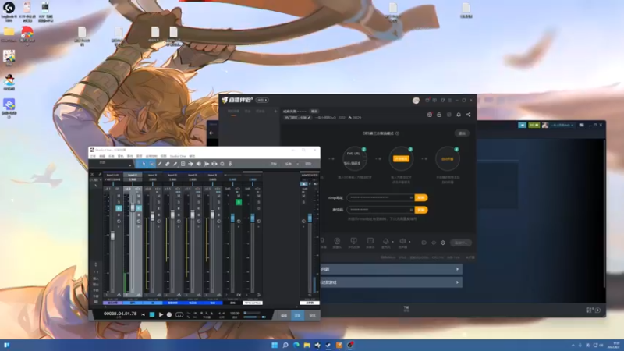Screen dimensions: 624x351
Task: Click the share icon in streaming app
Action: (x=468, y=115)
